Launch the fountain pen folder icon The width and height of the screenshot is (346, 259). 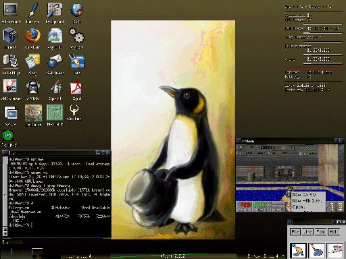[76, 61]
